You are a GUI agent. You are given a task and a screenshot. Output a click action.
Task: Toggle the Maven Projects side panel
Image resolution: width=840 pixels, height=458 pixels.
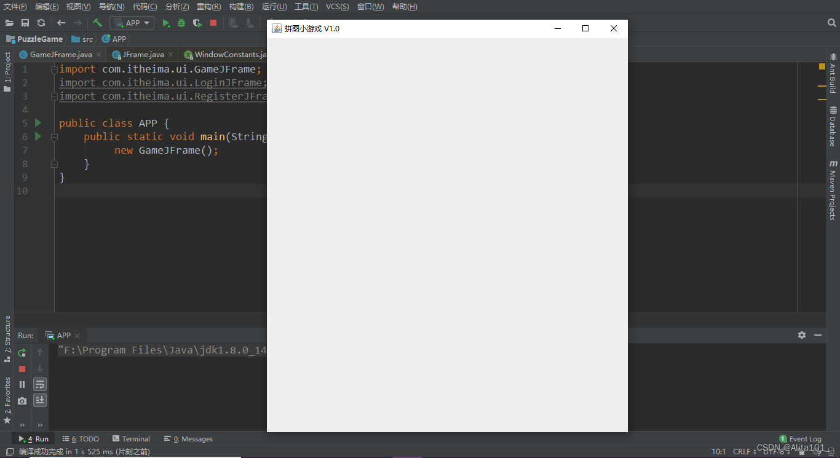(x=833, y=190)
